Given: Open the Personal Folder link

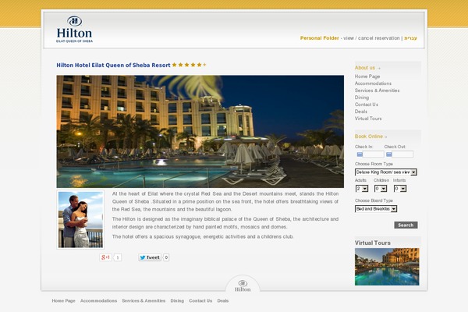Looking at the screenshot, I should click(x=319, y=38).
